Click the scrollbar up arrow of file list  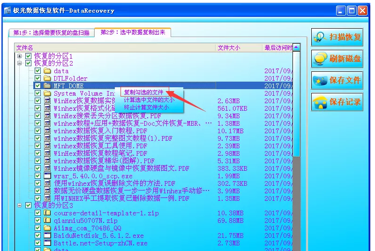click(296, 47)
